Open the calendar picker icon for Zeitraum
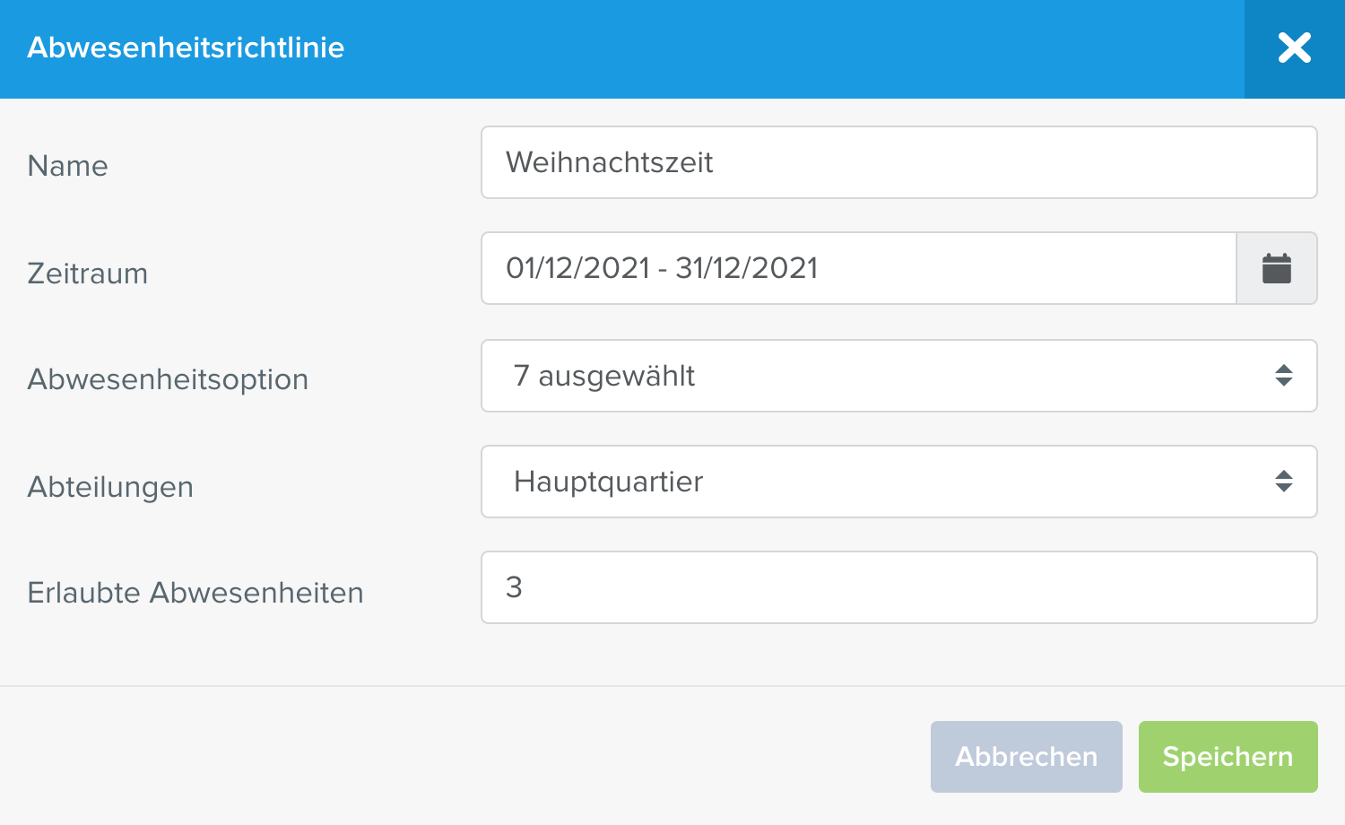This screenshot has height=825, width=1345. click(x=1277, y=268)
